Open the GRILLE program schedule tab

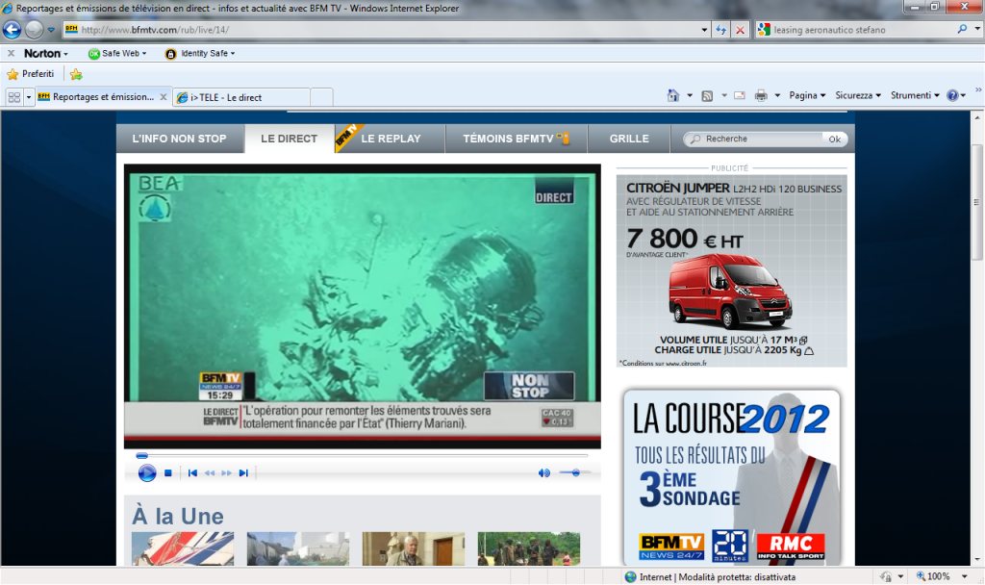[629, 139]
